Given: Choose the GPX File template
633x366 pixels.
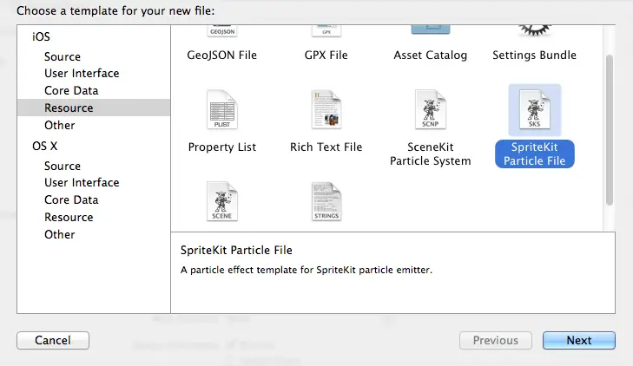Looking at the screenshot, I should (x=326, y=33).
